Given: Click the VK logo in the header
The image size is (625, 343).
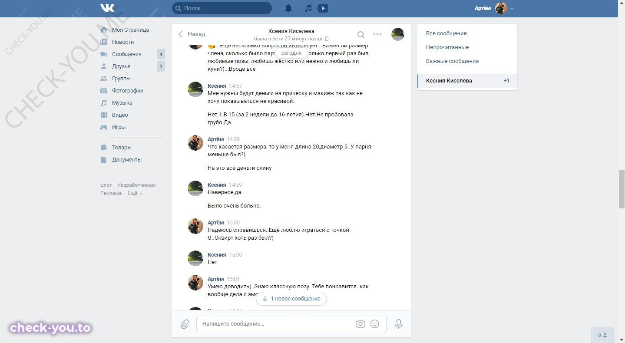Looking at the screenshot, I should (107, 8).
